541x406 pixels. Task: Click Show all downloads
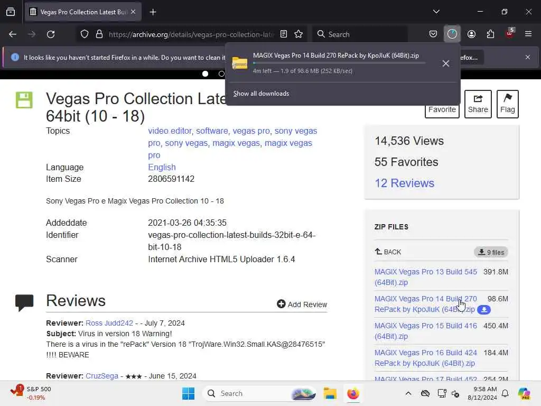pos(261,94)
